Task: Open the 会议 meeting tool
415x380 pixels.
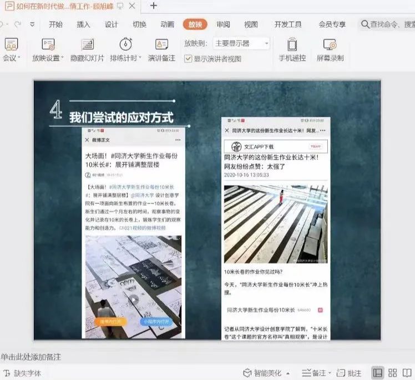Action: pos(11,49)
